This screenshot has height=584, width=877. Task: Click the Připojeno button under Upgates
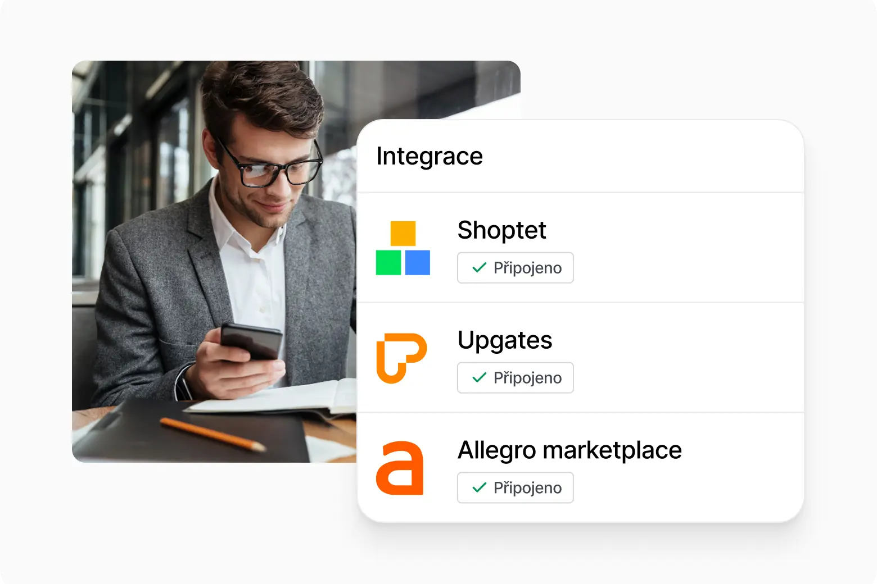[x=516, y=378]
